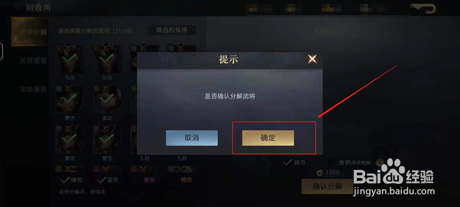The width and height of the screenshot is (460, 207).
Task: Open the 筛选和排序 filter and sort menu
Action: pyautogui.click(x=172, y=30)
